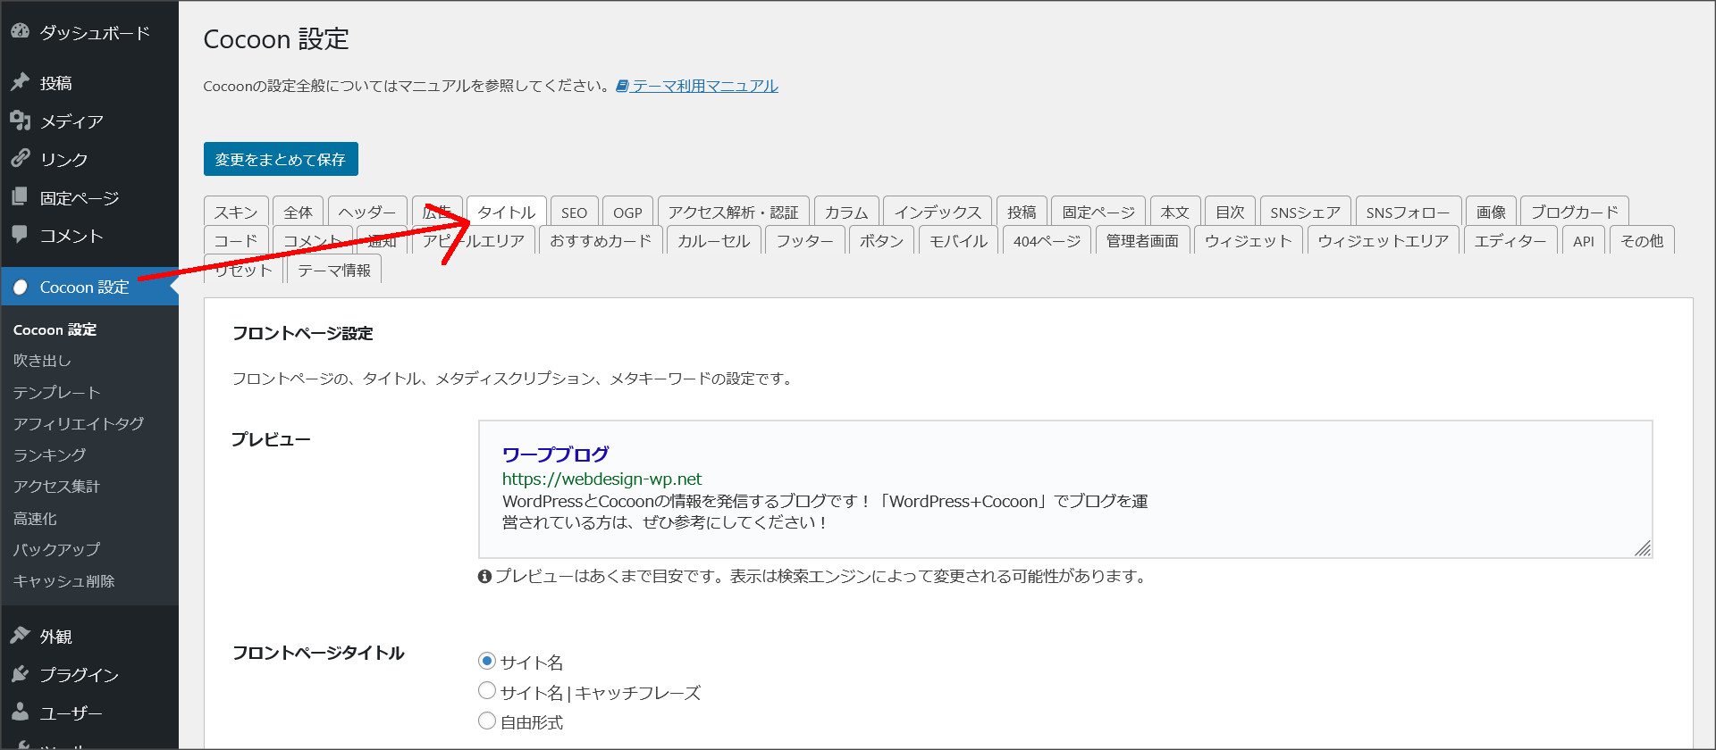The image size is (1716, 750).
Task: Open the スキン tab
Action: point(236,212)
